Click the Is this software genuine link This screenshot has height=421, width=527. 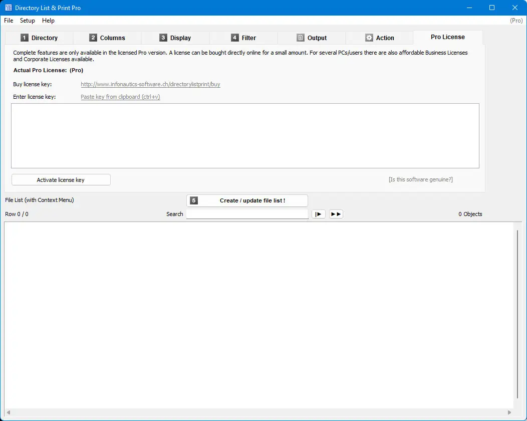point(420,179)
